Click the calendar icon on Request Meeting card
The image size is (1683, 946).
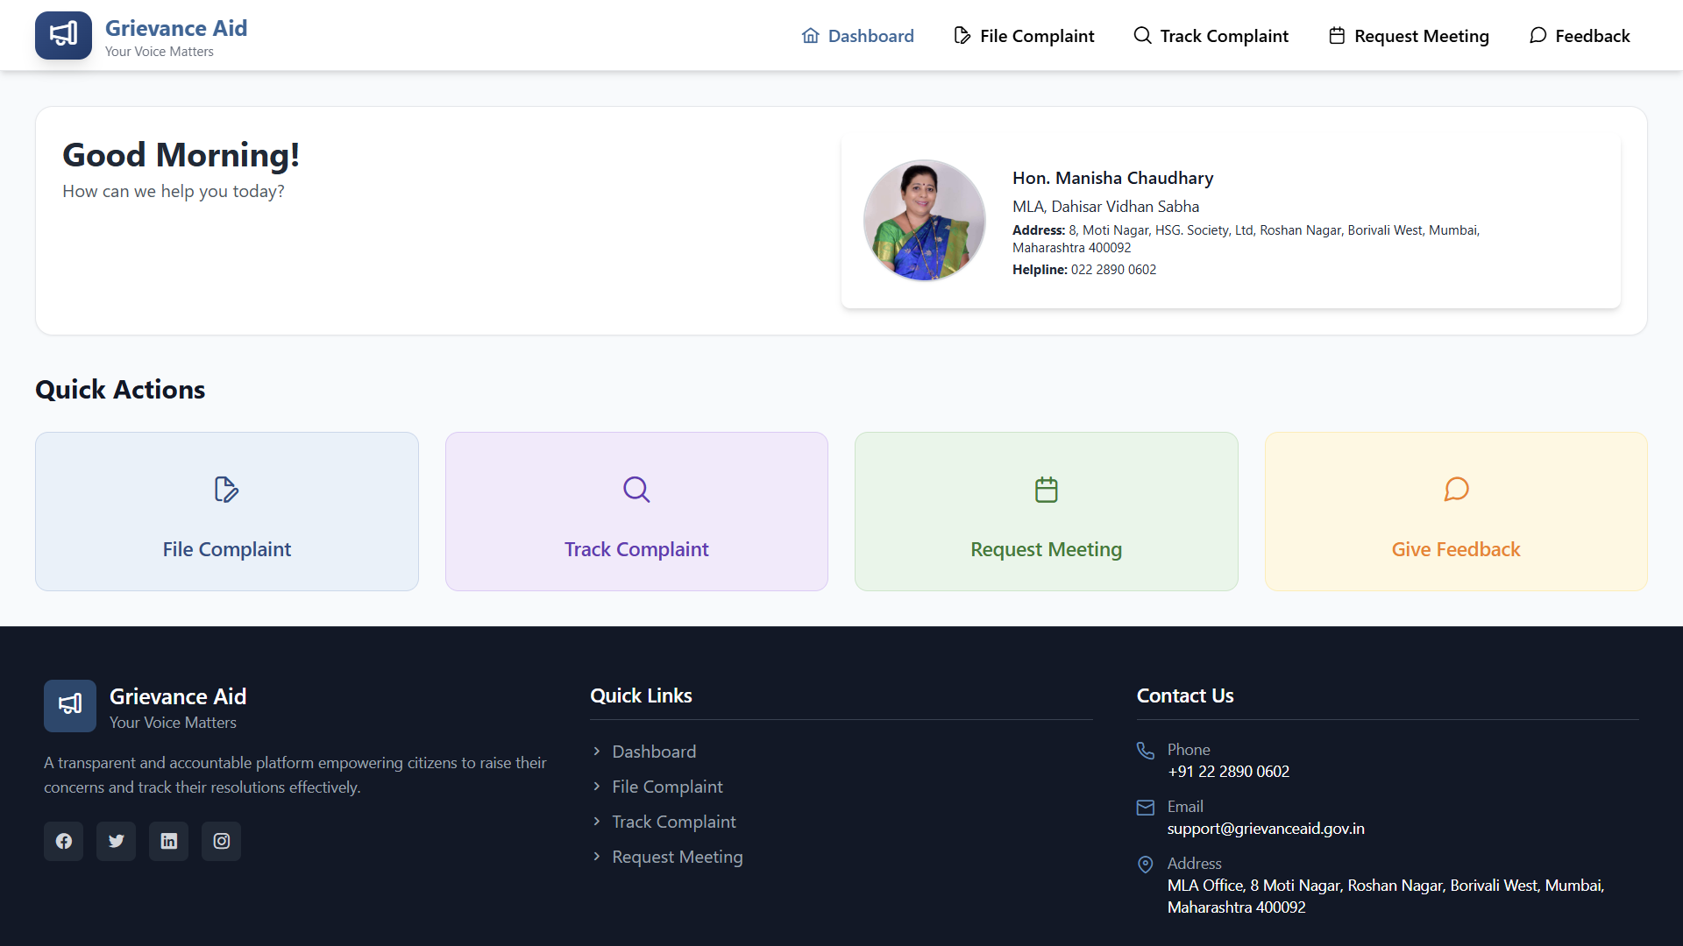[x=1047, y=489]
